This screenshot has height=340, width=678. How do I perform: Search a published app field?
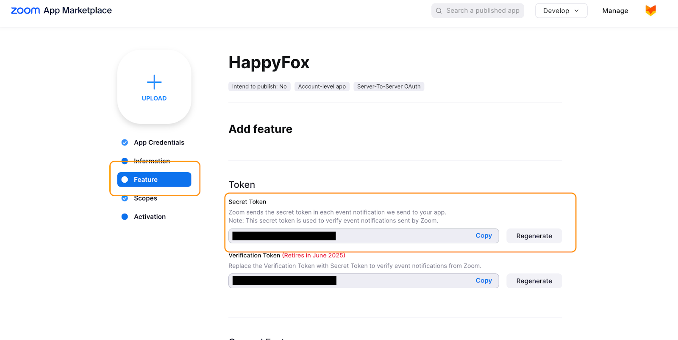click(x=478, y=11)
